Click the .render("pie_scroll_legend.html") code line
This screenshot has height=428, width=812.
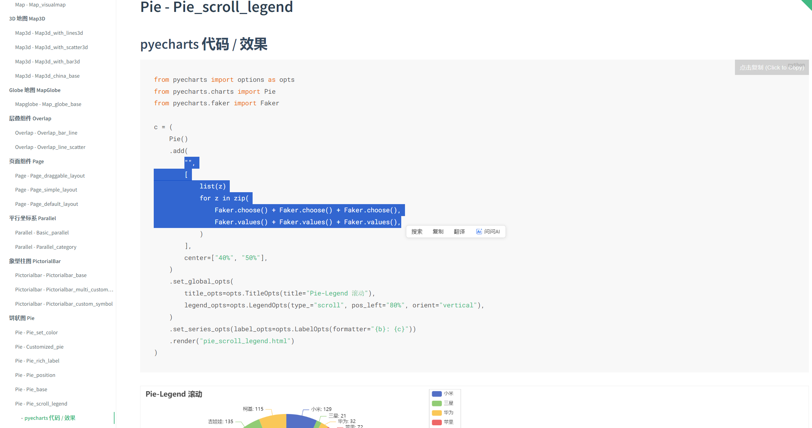click(232, 341)
